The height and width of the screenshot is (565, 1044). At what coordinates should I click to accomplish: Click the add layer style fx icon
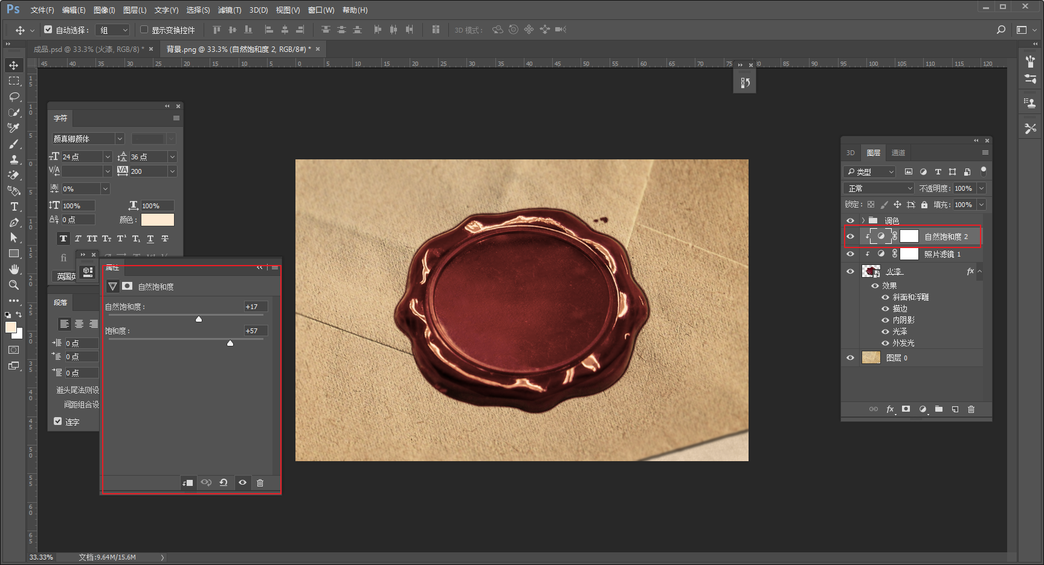[890, 409]
